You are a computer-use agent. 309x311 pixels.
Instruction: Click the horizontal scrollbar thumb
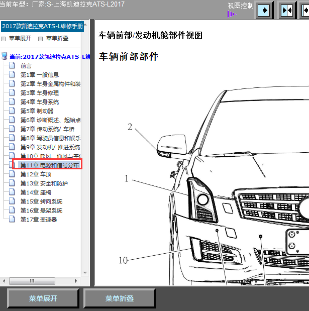[x=32, y=281]
